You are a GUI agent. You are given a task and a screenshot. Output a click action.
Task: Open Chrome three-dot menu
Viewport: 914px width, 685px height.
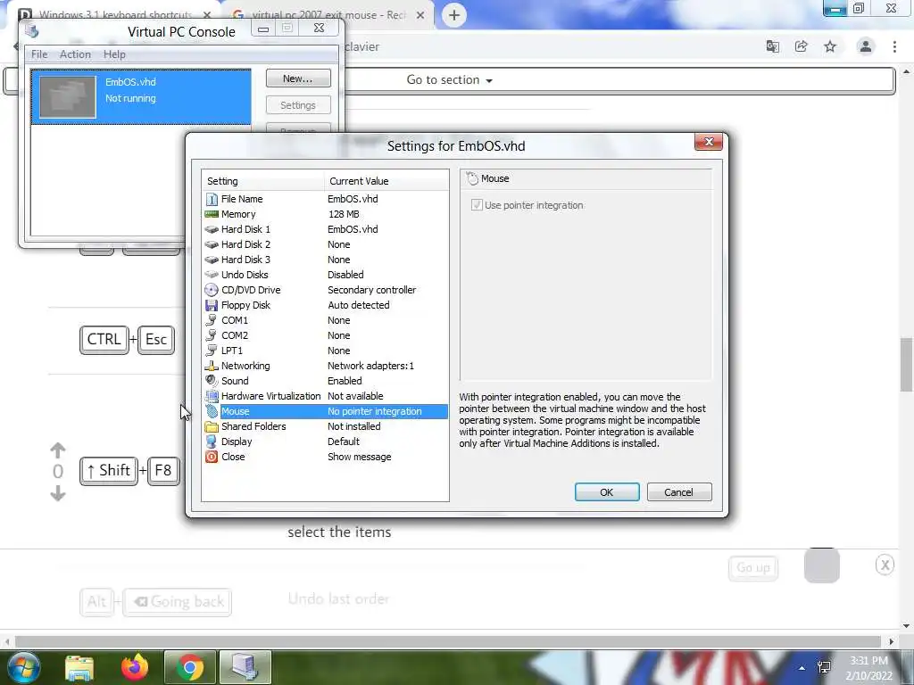pos(894,46)
